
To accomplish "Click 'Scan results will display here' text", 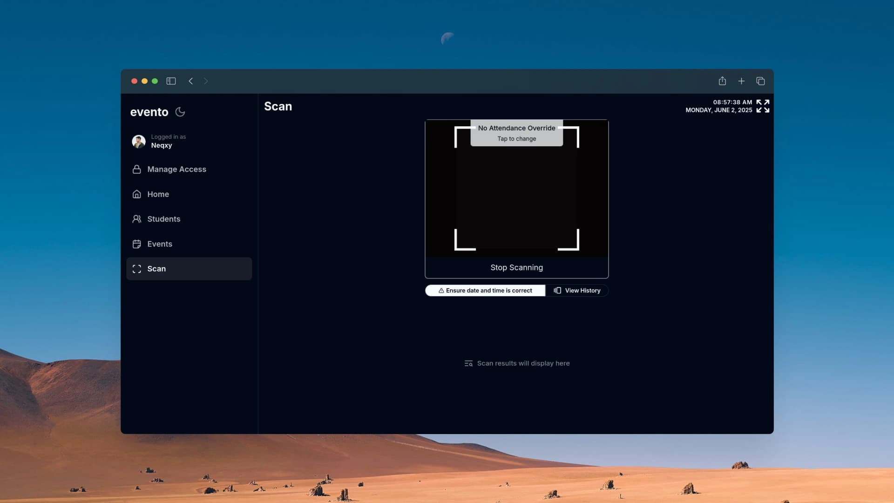I will [x=523, y=363].
